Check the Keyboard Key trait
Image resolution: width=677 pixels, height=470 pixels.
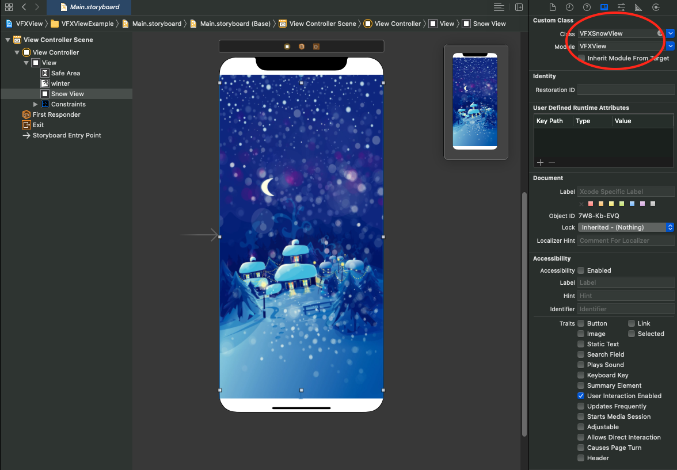point(581,375)
